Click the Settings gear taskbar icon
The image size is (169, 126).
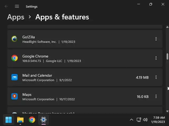coord(44,120)
